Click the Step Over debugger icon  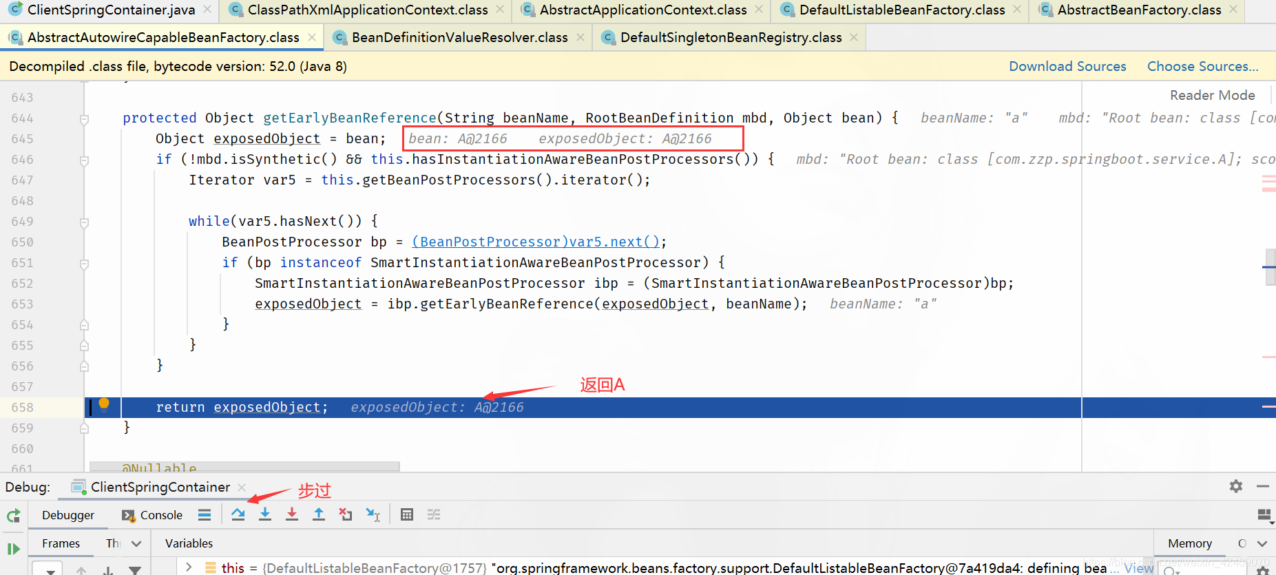[238, 514]
